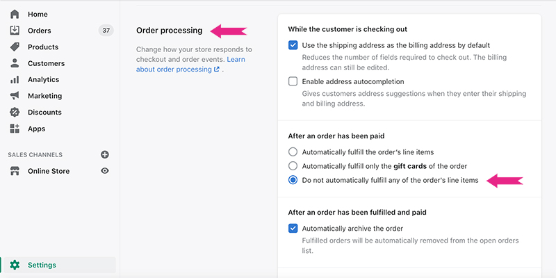View Online Store via eye icon
The image size is (556, 278).
(105, 171)
